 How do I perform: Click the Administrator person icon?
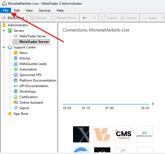coord(4,25)
